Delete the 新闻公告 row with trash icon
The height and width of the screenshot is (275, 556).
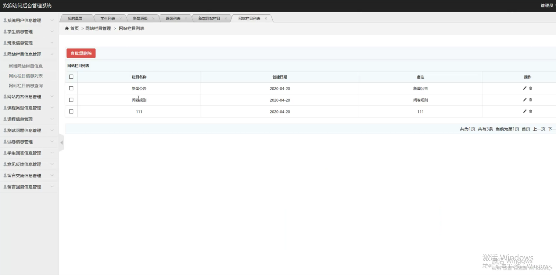[x=530, y=88]
